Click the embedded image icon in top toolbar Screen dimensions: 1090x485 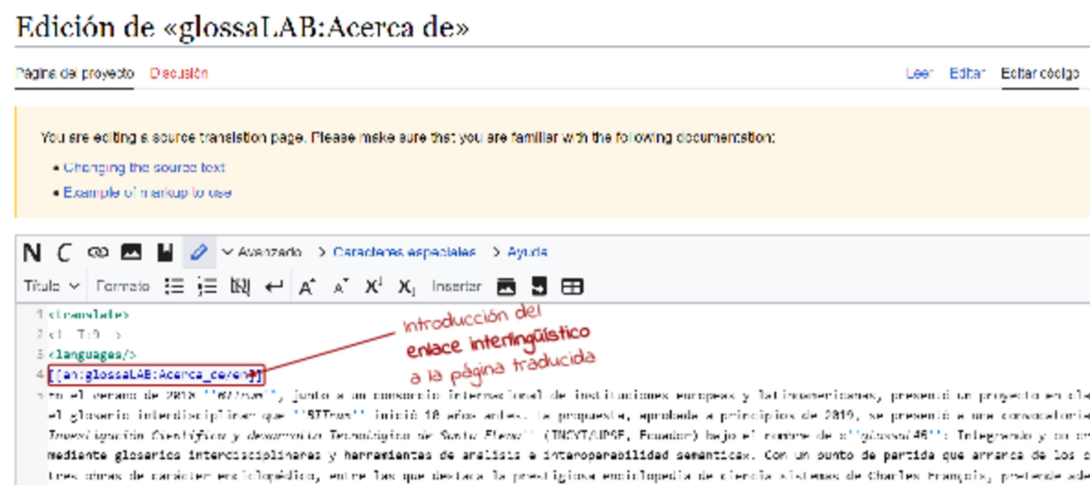[131, 252]
